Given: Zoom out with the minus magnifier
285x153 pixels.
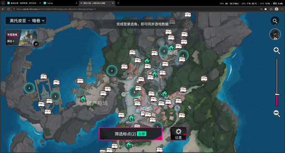Looking at the screenshot, I should pos(276,113).
